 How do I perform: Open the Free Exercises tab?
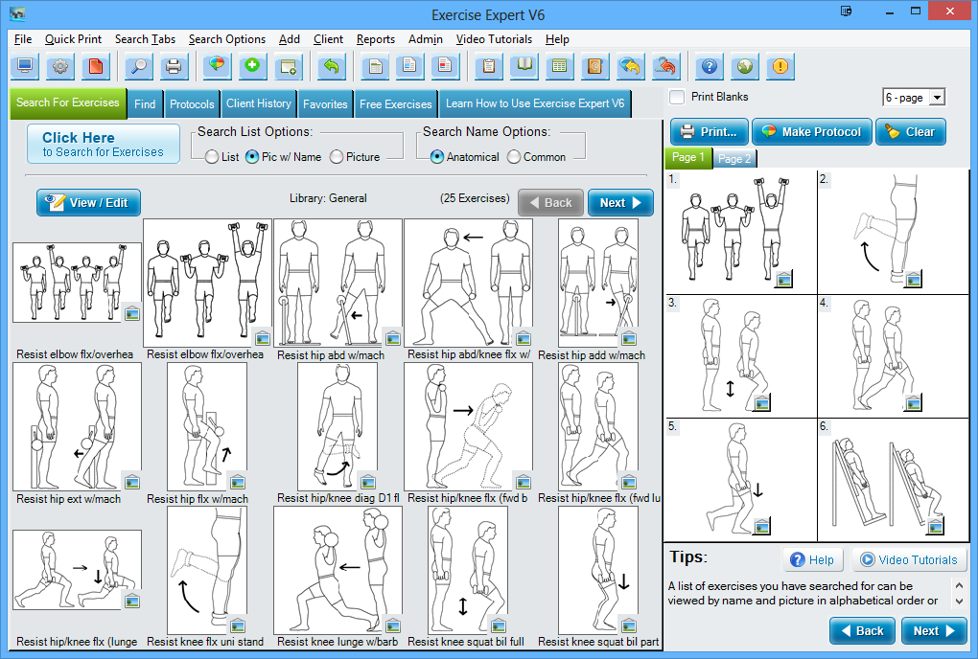pos(395,104)
